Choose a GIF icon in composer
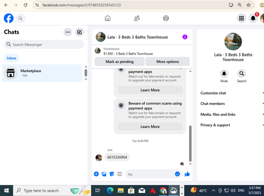Viewport: 264px width, 196px height. coord(119,174)
